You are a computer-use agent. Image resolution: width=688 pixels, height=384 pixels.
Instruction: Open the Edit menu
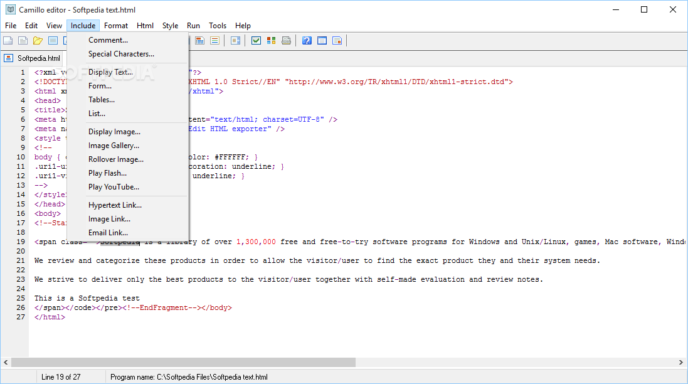pyautogui.click(x=31, y=26)
